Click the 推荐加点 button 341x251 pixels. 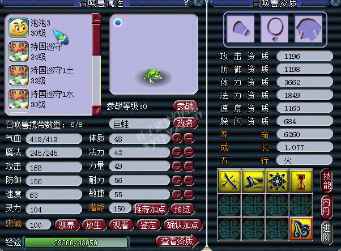(150, 209)
